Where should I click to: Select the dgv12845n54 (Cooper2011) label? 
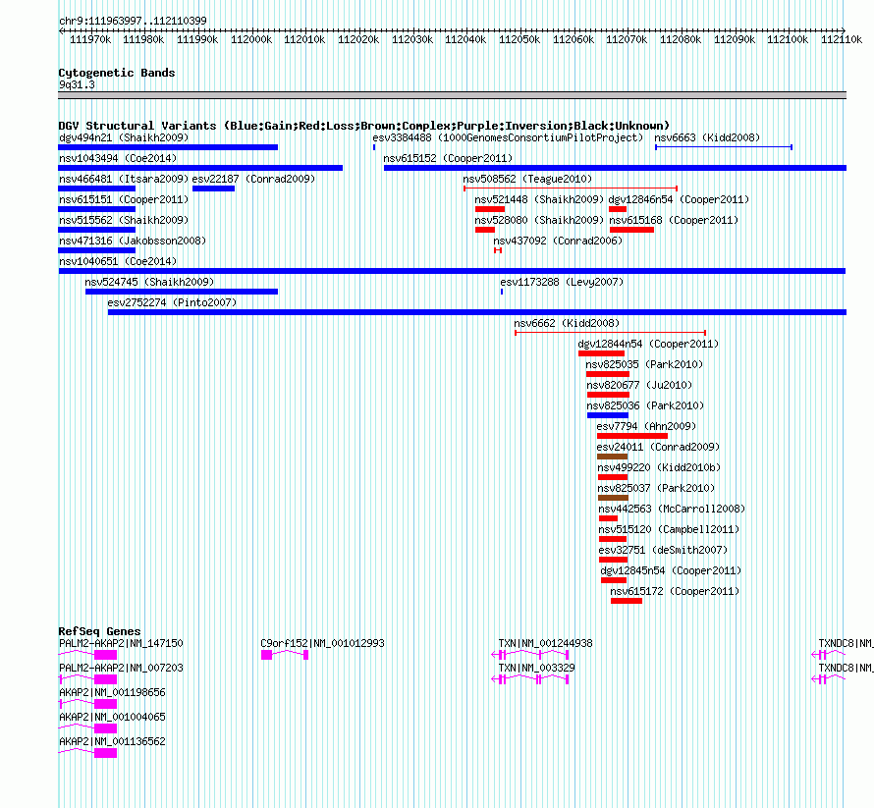click(x=671, y=570)
